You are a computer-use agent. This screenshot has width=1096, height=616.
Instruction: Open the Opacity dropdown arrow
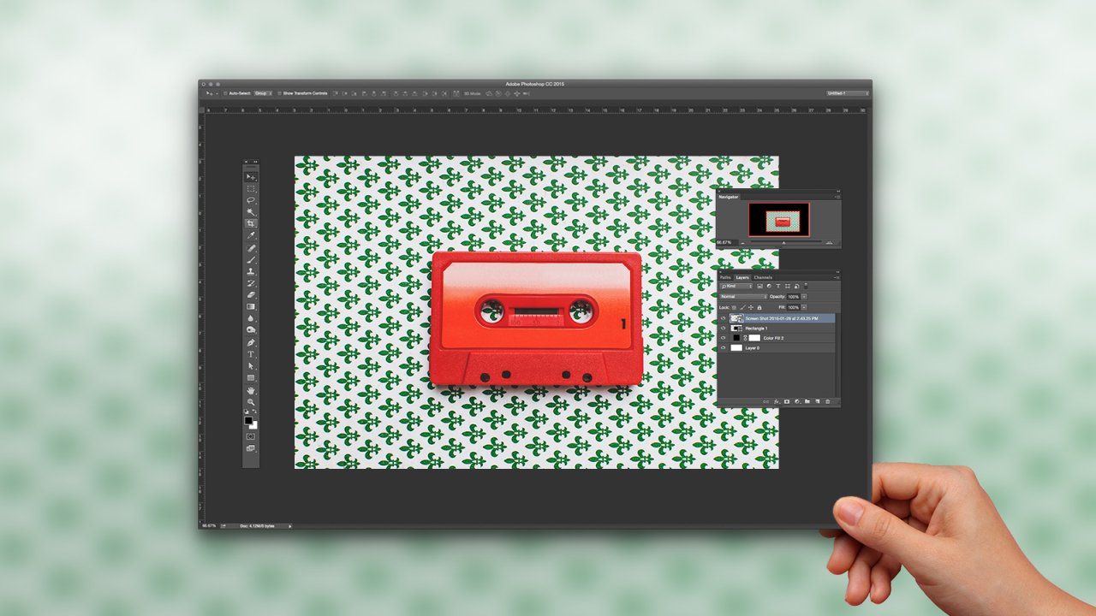[x=804, y=296]
